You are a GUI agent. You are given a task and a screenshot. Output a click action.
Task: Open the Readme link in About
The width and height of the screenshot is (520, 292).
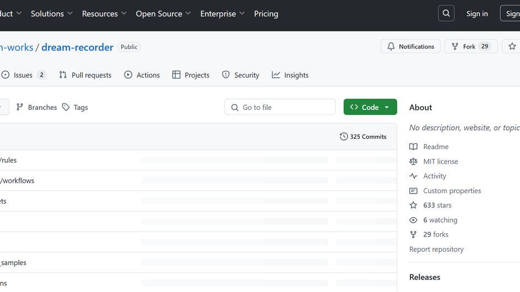pos(436,147)
